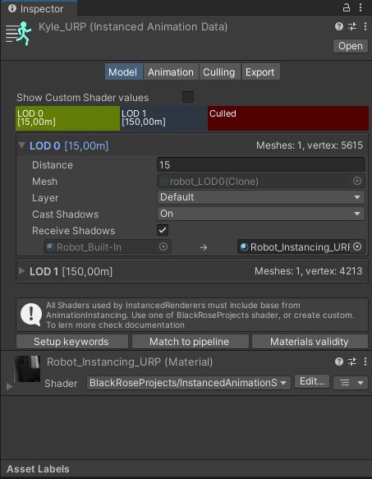Click Match to pipeline button

pyautogui.click(x=190, y=342)
